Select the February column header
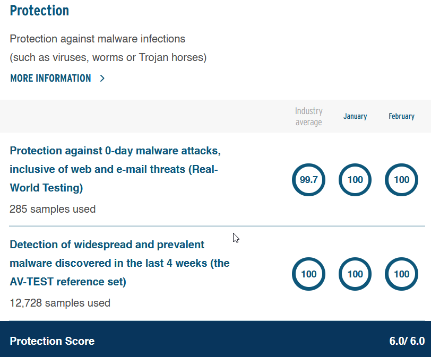 (x=401, y=116)
